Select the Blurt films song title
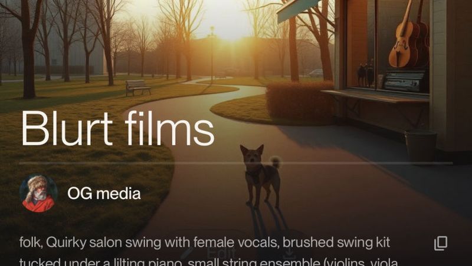 click(x=117, y=128)
